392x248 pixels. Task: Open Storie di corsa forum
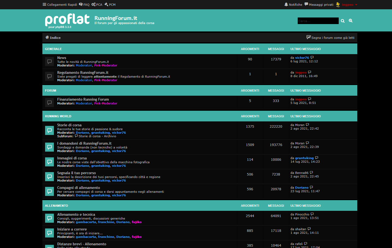[x=69, y=125]
